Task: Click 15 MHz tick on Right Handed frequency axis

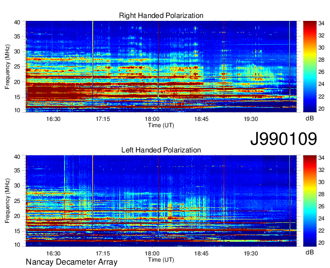Action: pyautogui.click(x=17, y=97)
